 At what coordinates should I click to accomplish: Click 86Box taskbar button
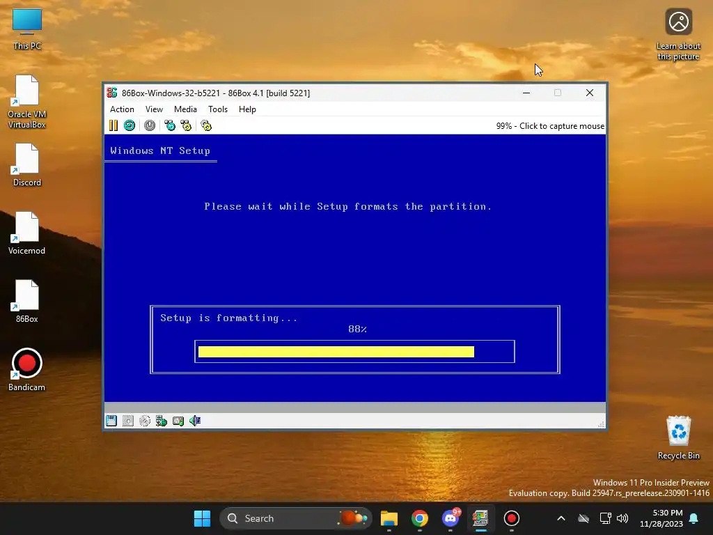pos(480,518)
